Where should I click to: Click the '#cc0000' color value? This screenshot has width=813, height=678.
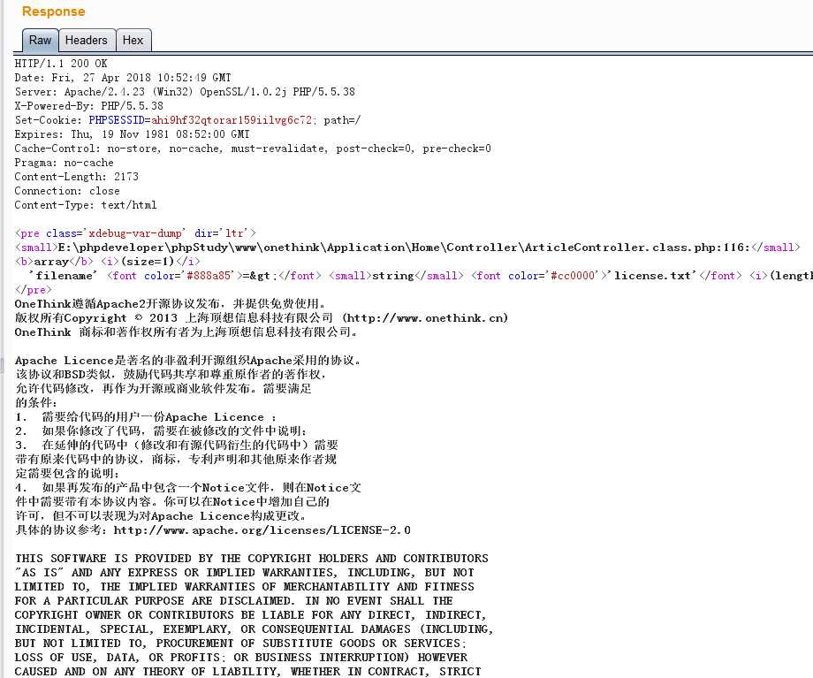pos(572,276)
